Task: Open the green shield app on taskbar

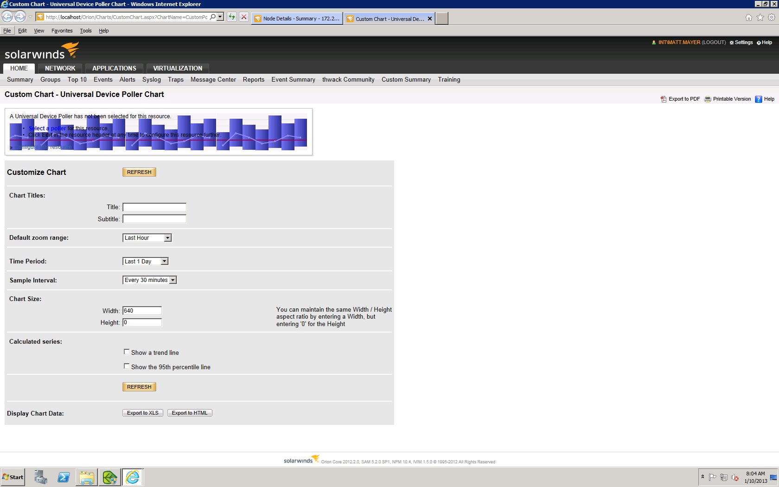Action: pos(110,477)
